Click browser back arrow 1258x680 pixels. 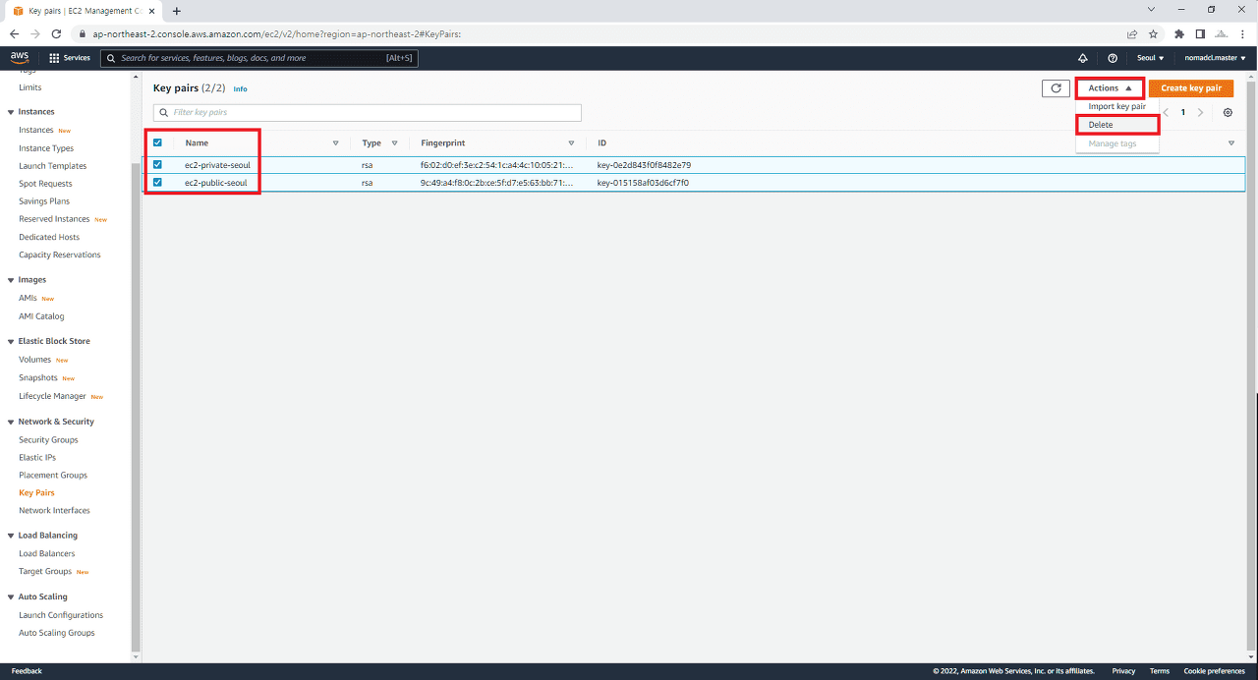point(14,33)
